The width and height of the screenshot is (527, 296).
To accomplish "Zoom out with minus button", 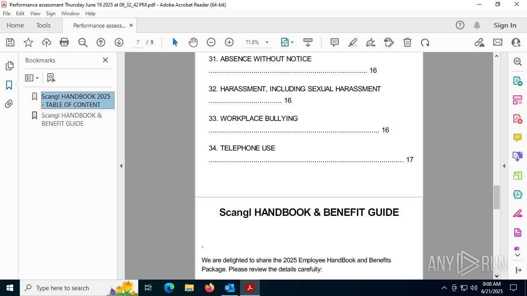I will coord(211,42).
